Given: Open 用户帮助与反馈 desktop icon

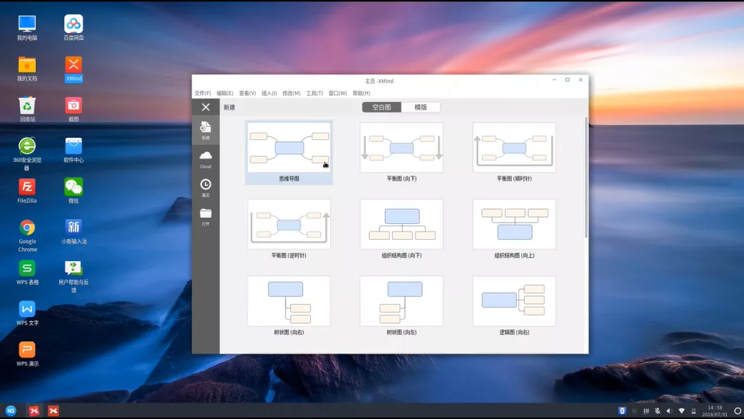Looking at the screenshot, I should pos(74,276).
